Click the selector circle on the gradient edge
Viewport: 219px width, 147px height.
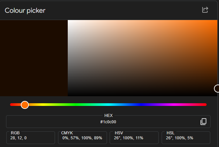click(217, 89)
